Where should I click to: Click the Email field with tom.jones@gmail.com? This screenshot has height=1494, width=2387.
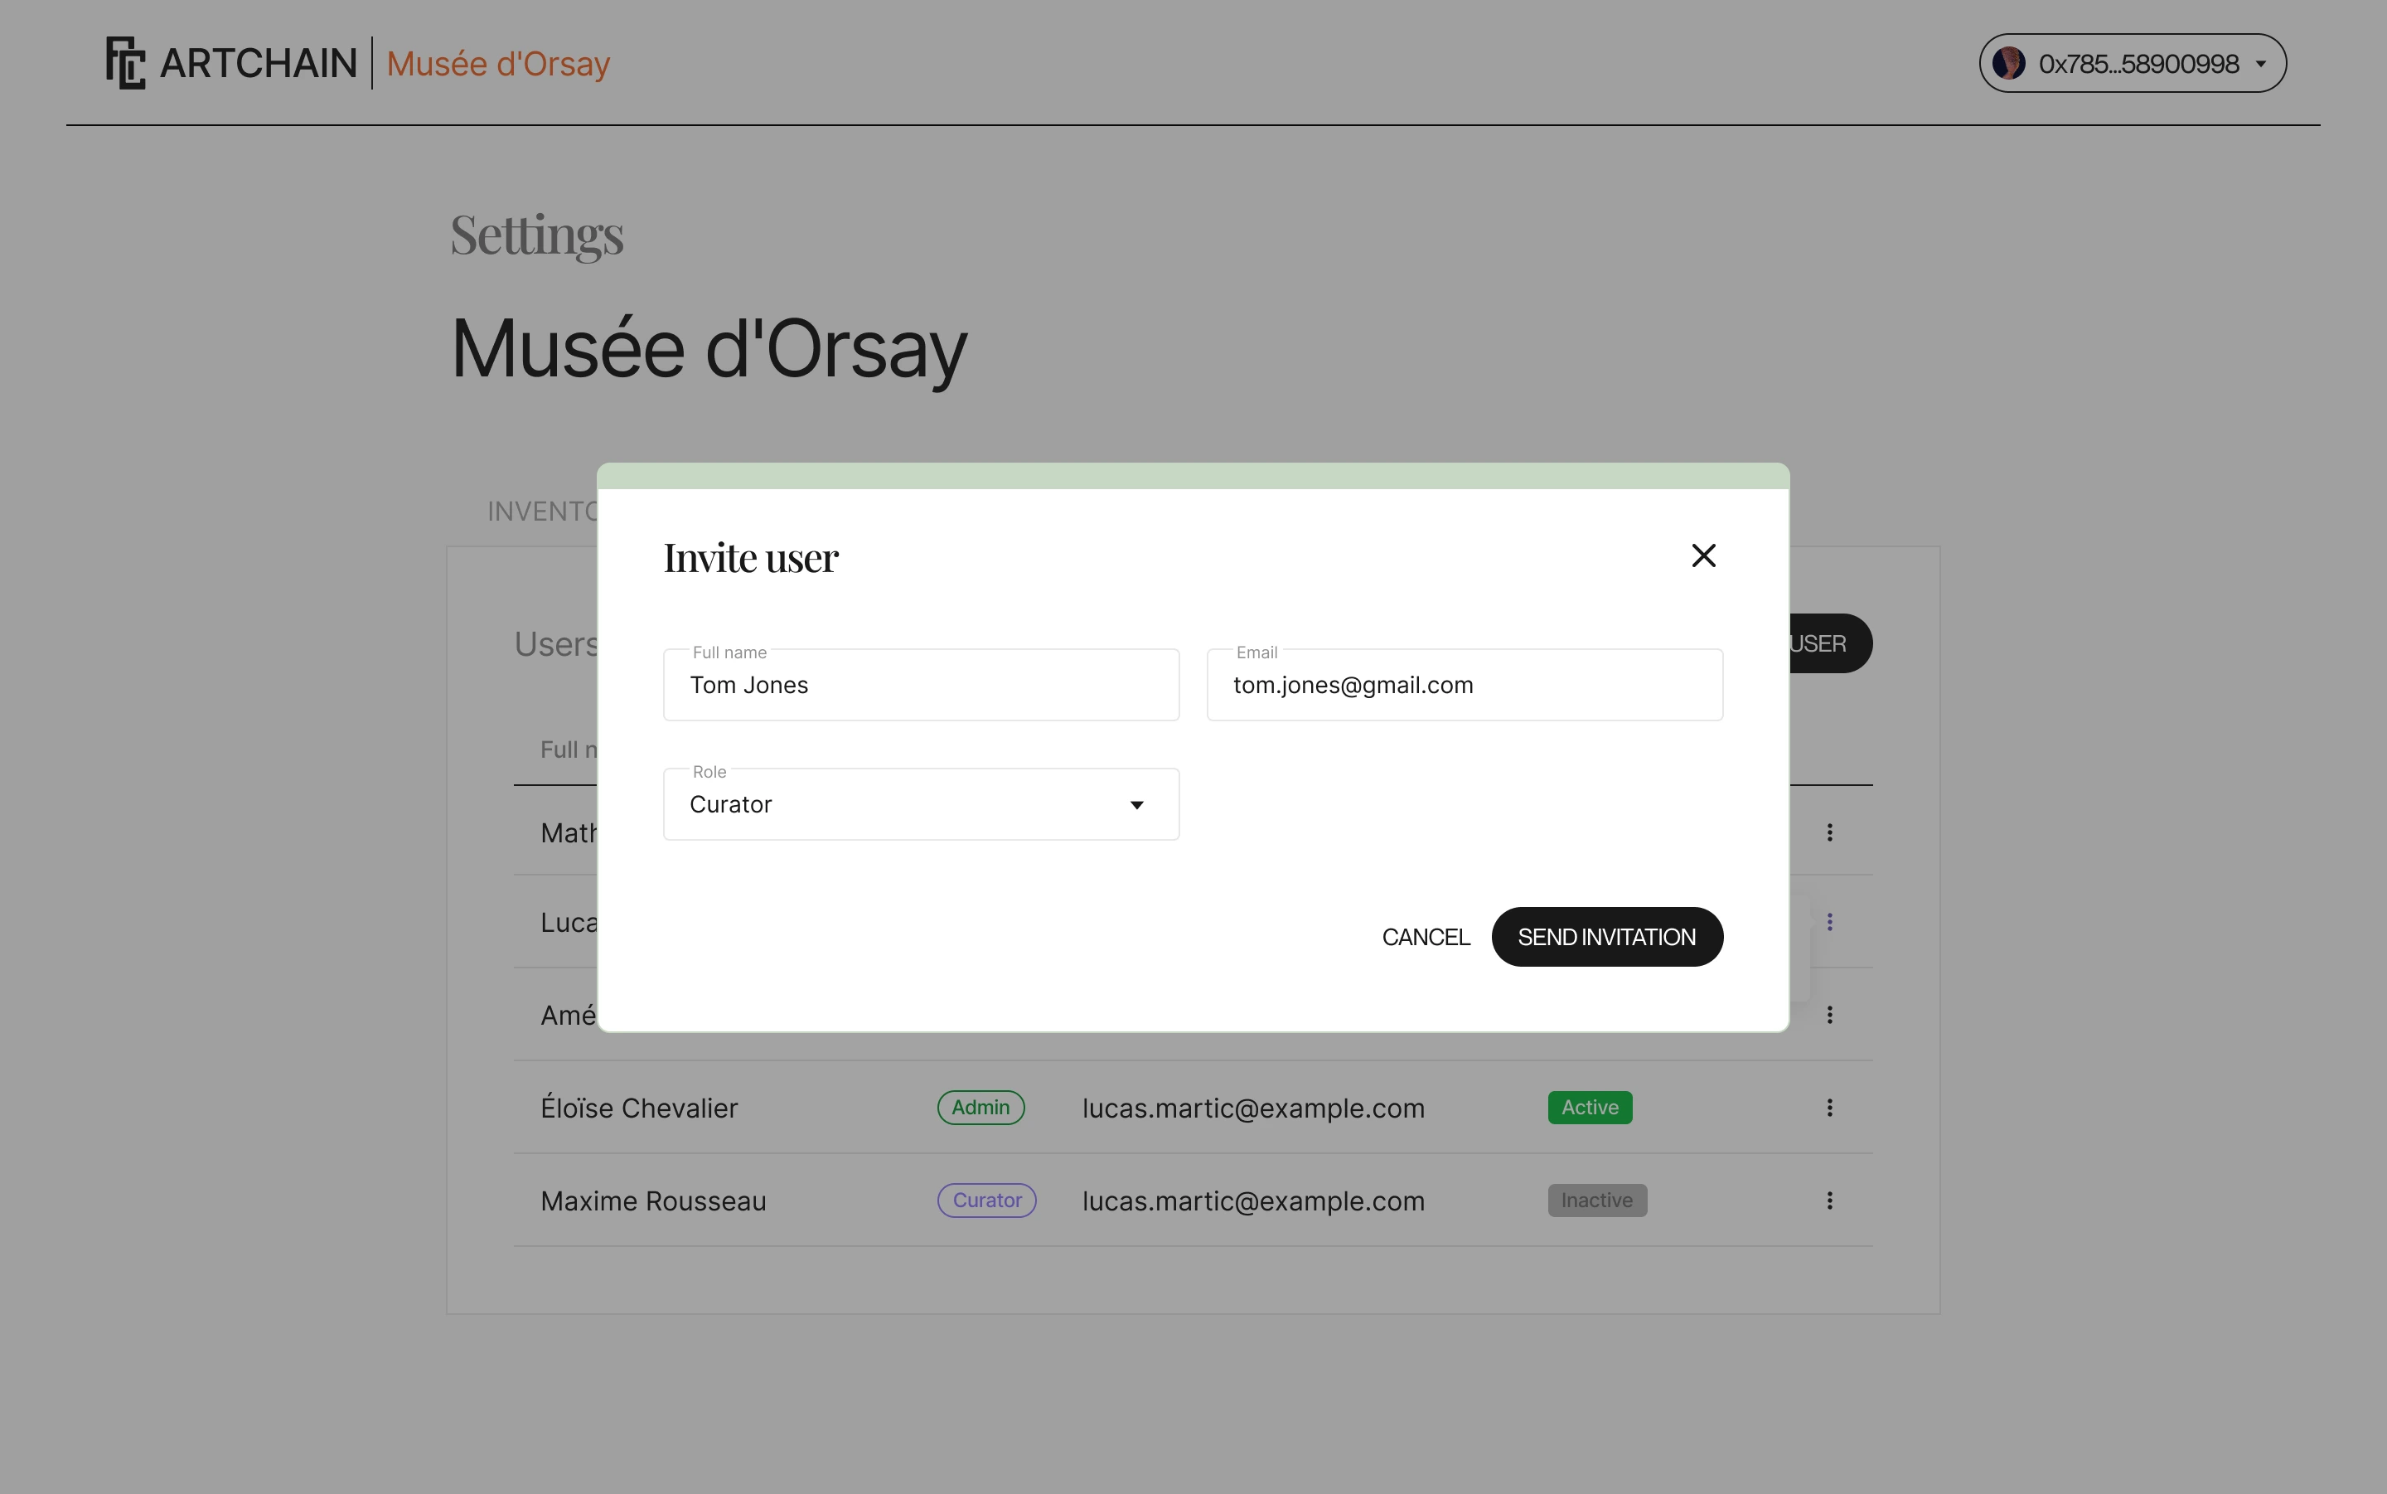click(1465, 685)
